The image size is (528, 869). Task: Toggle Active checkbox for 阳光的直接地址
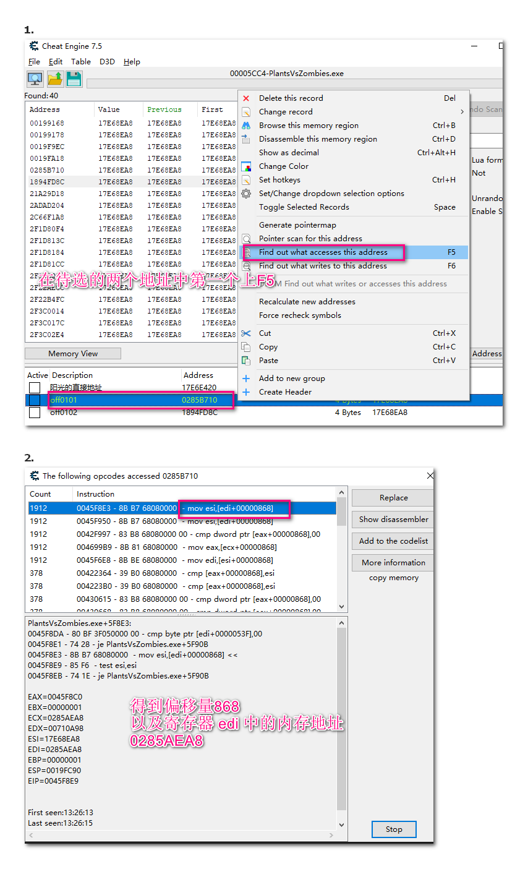tap(35, 388)
